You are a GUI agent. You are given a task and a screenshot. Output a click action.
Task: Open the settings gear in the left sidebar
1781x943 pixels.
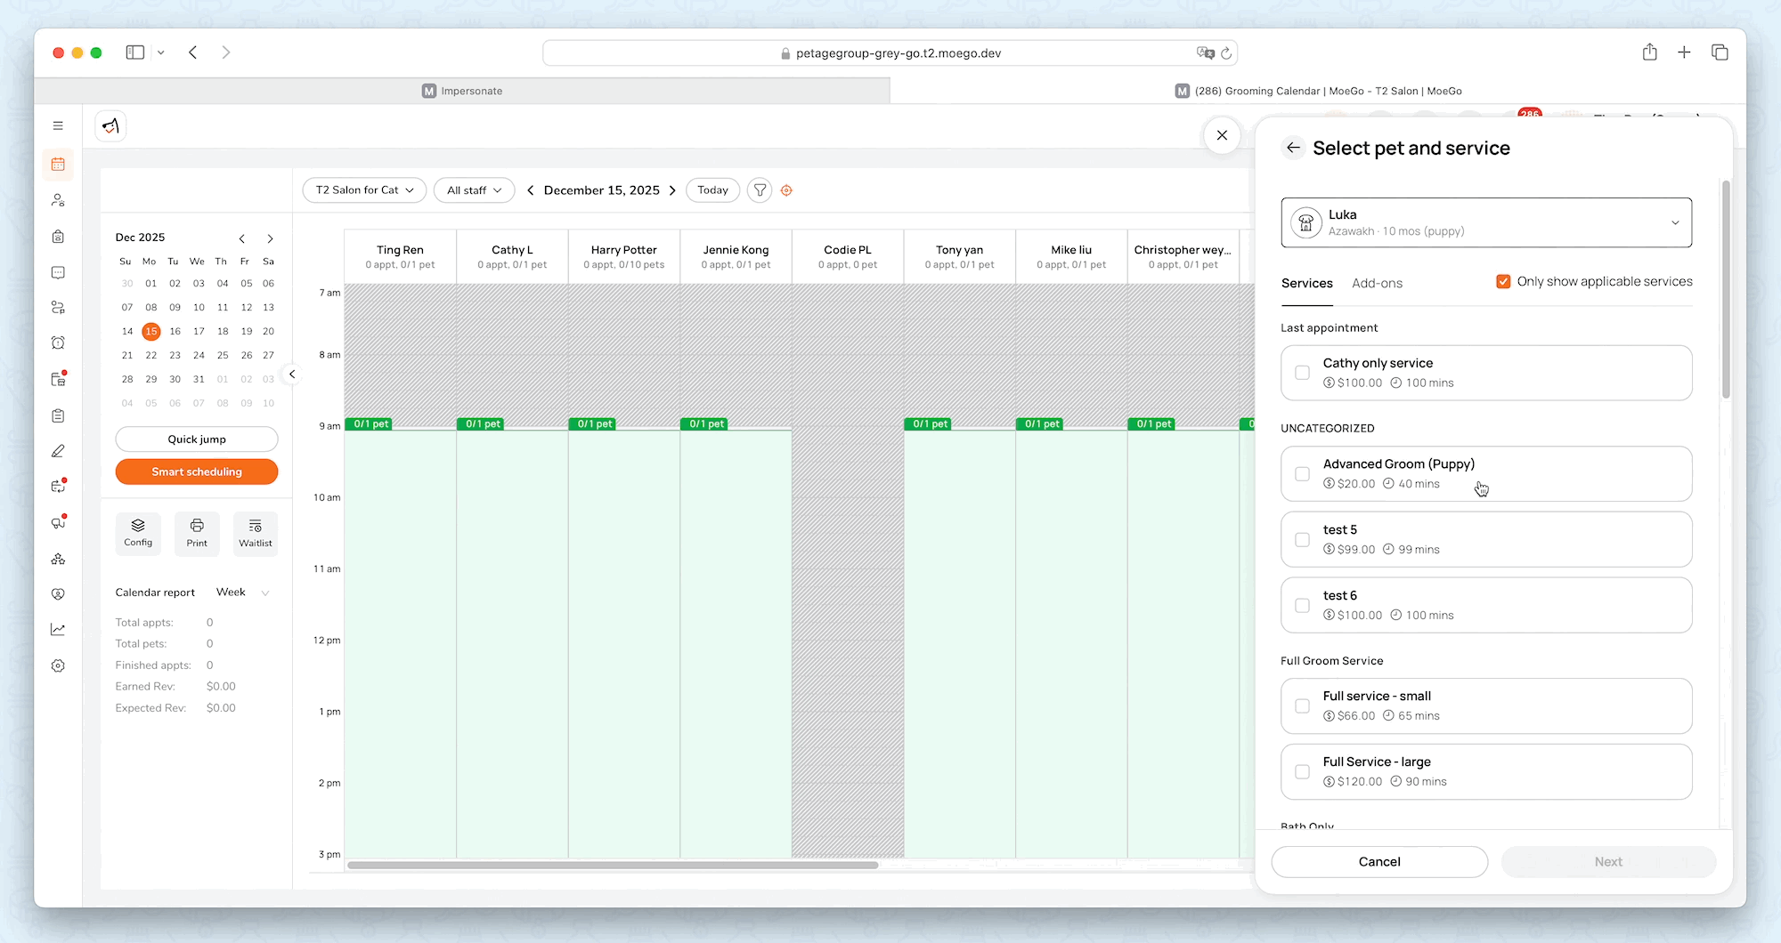[58, 665]
